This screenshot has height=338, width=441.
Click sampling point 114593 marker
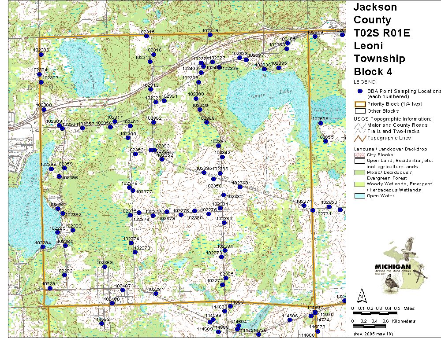pyautogui.click(x=101, y=323)
